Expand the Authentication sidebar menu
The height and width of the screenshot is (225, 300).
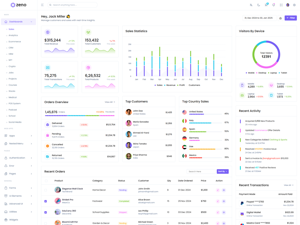coord(18,158)
